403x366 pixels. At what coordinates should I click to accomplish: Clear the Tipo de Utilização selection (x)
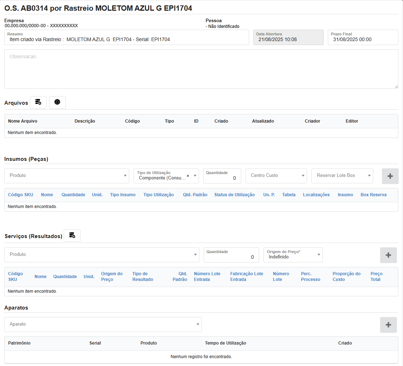pyautogui.click(x=188, y=176)
